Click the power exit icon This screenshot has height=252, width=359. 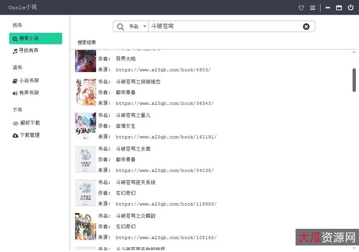point(350,8)
